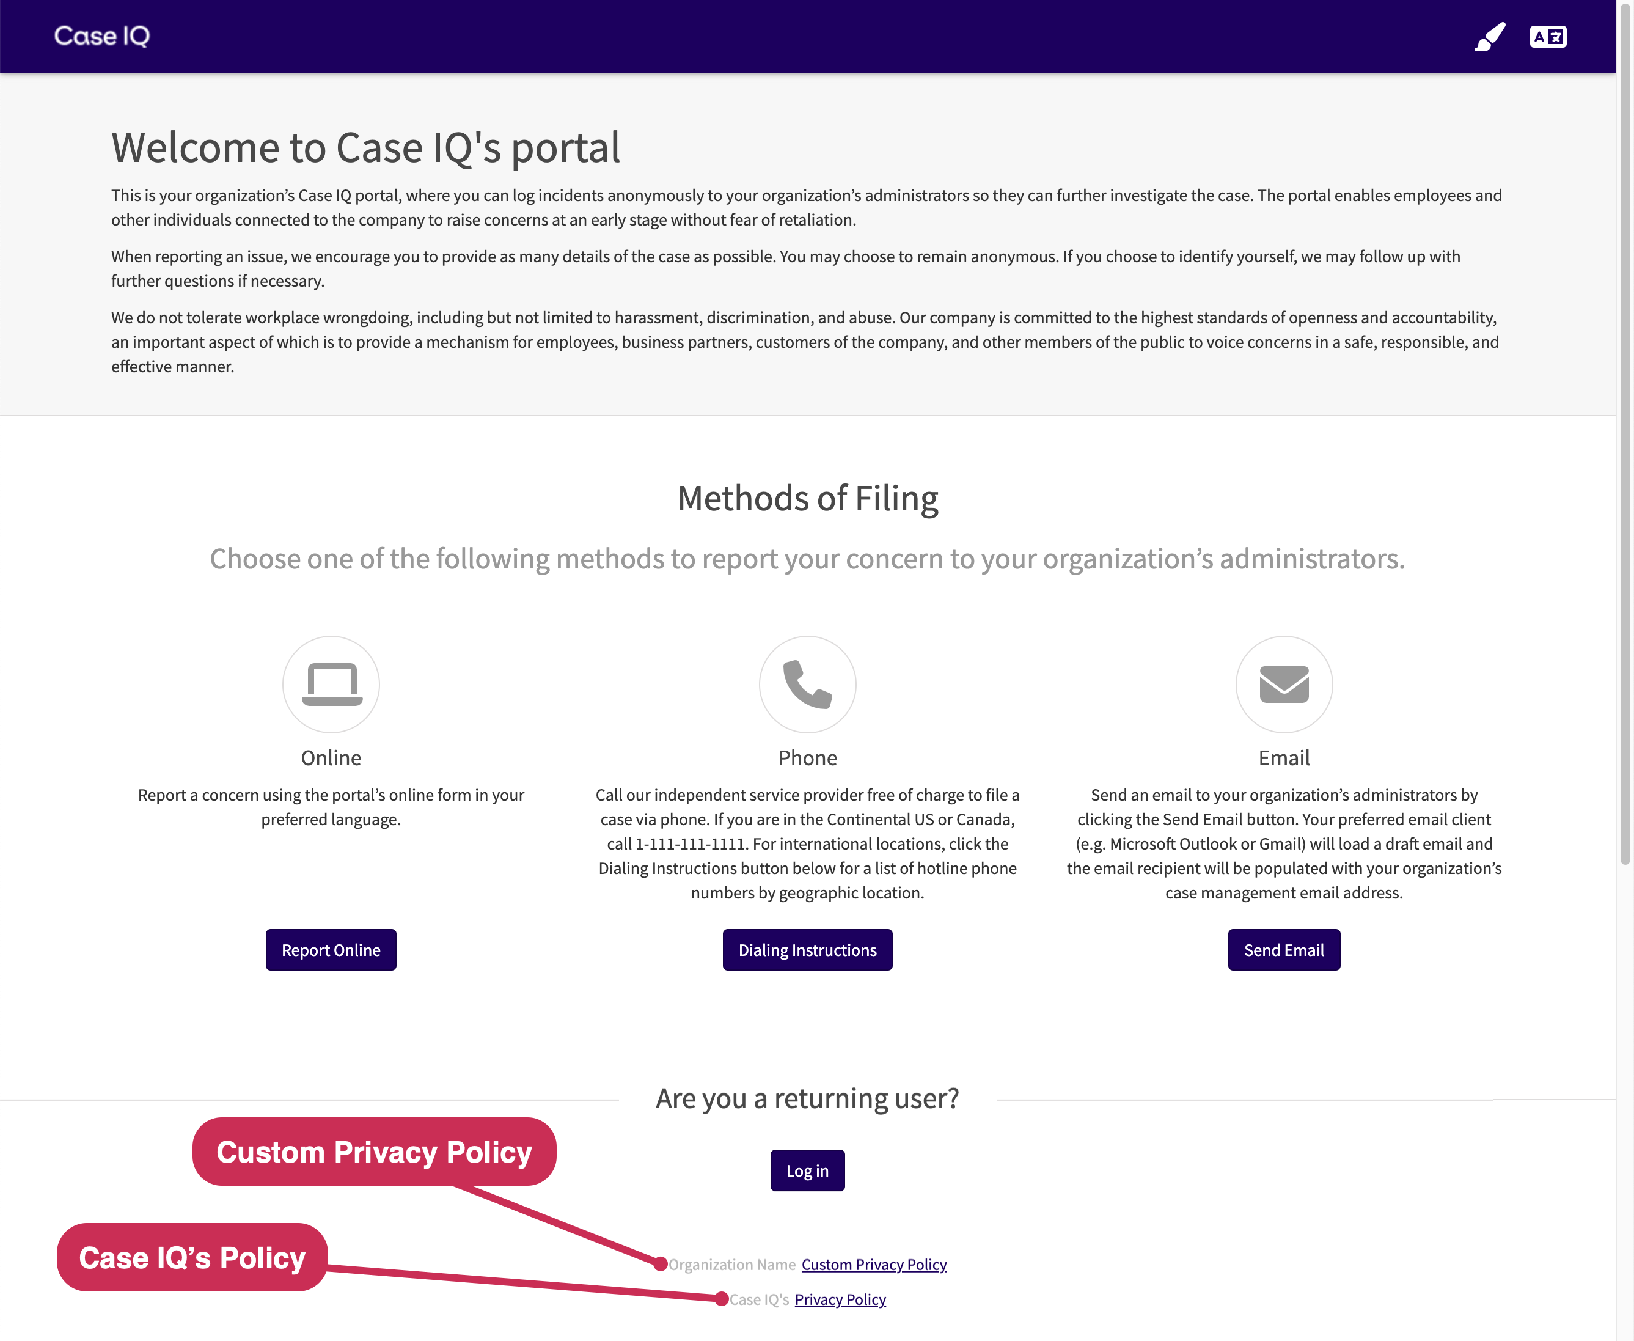Viewport: 1634px width, 1341px height.
Task: Toggle the AB language selector button
Action: 1548,37
